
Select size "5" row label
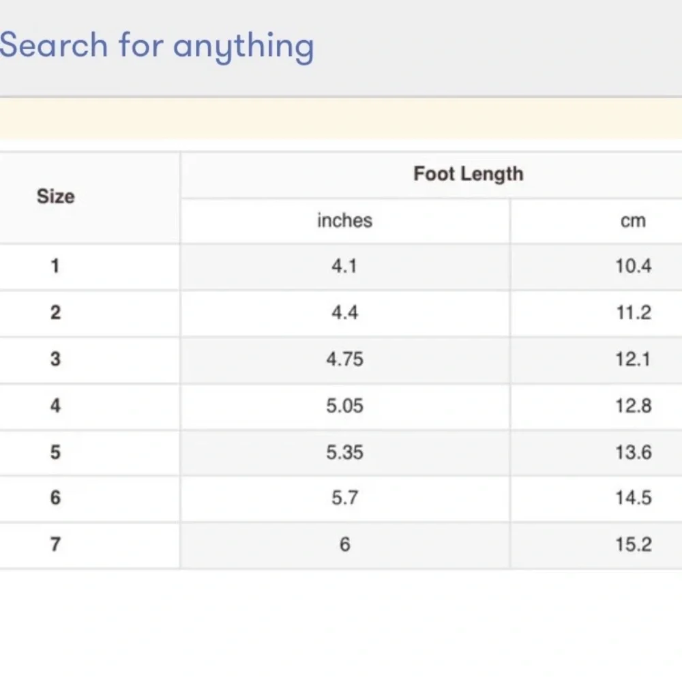coord(55,452)
